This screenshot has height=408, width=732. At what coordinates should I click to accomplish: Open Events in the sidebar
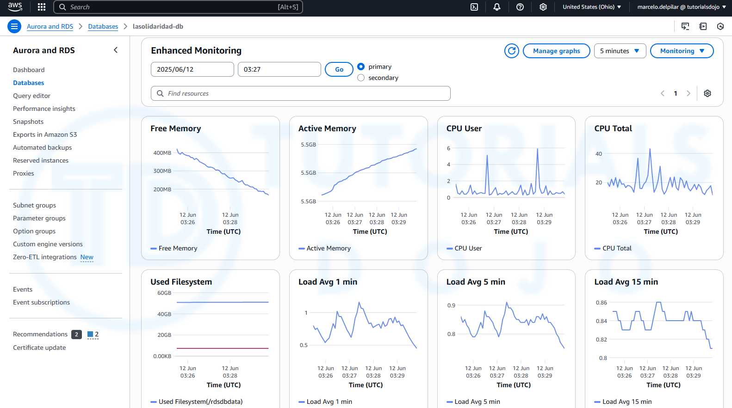tap(23, 289)
